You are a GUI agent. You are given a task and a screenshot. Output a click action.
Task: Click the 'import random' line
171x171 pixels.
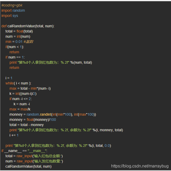(x=13, y=10)
